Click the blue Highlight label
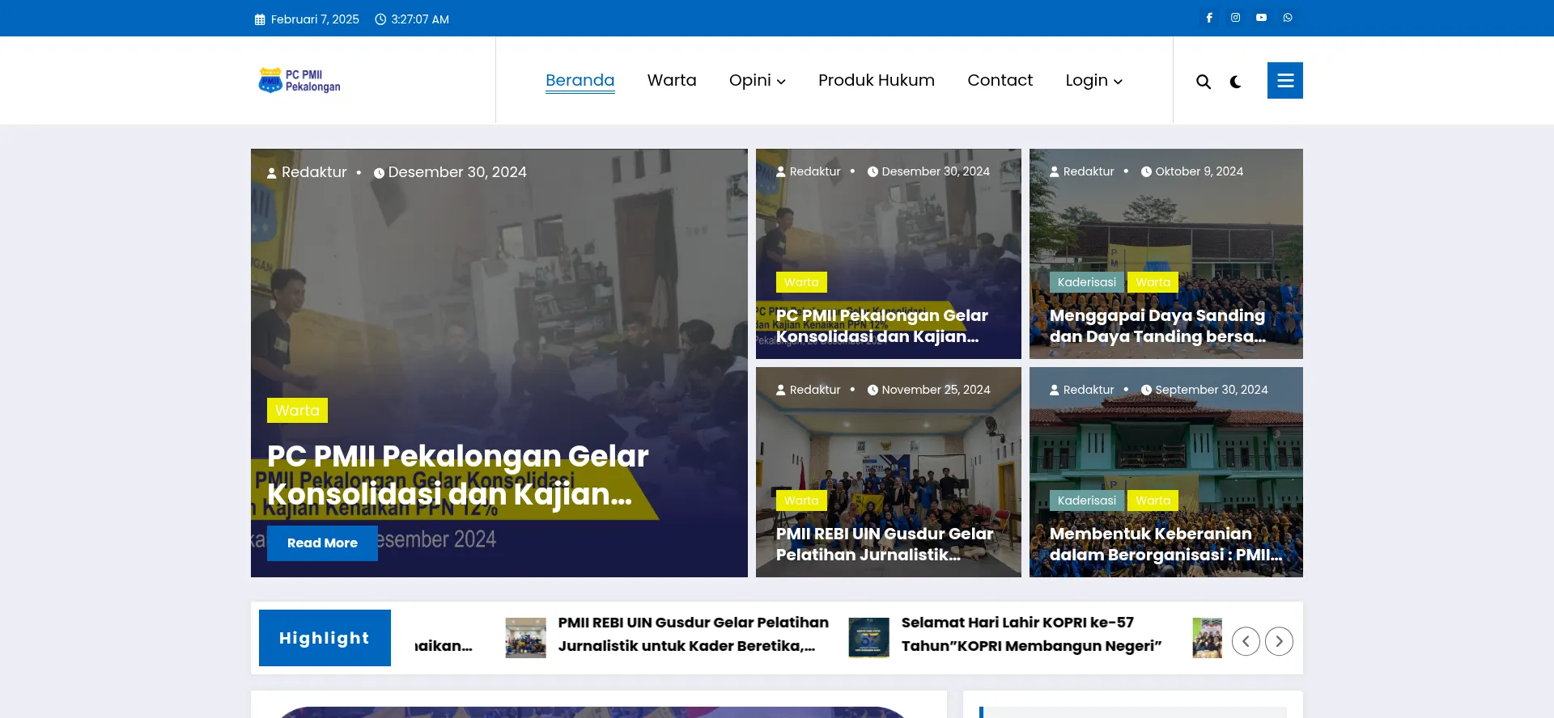 [325, 638]
